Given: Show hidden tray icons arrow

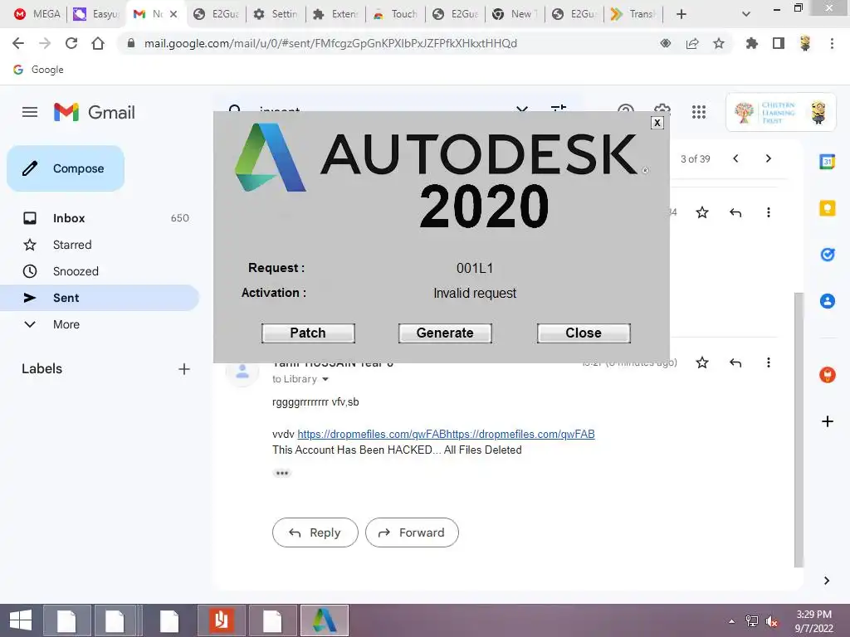Looking at the screenshot, I should [732, 621].
